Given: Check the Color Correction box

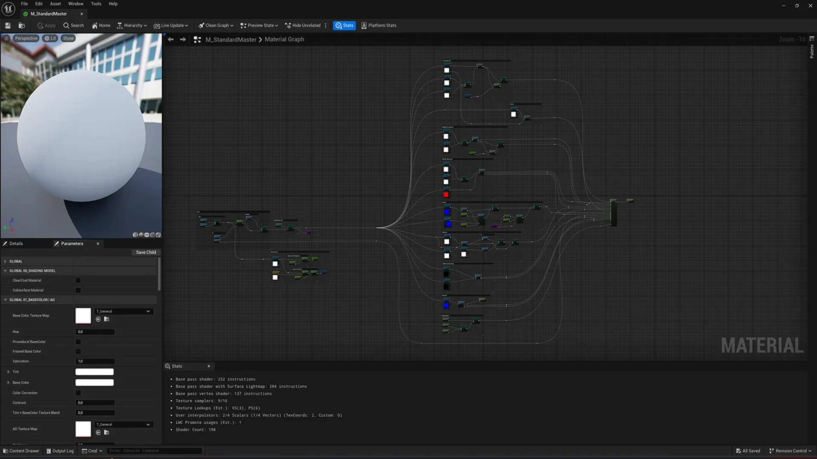Looking at the screenshot, I should pyautogui.click(x=78, y=393).
